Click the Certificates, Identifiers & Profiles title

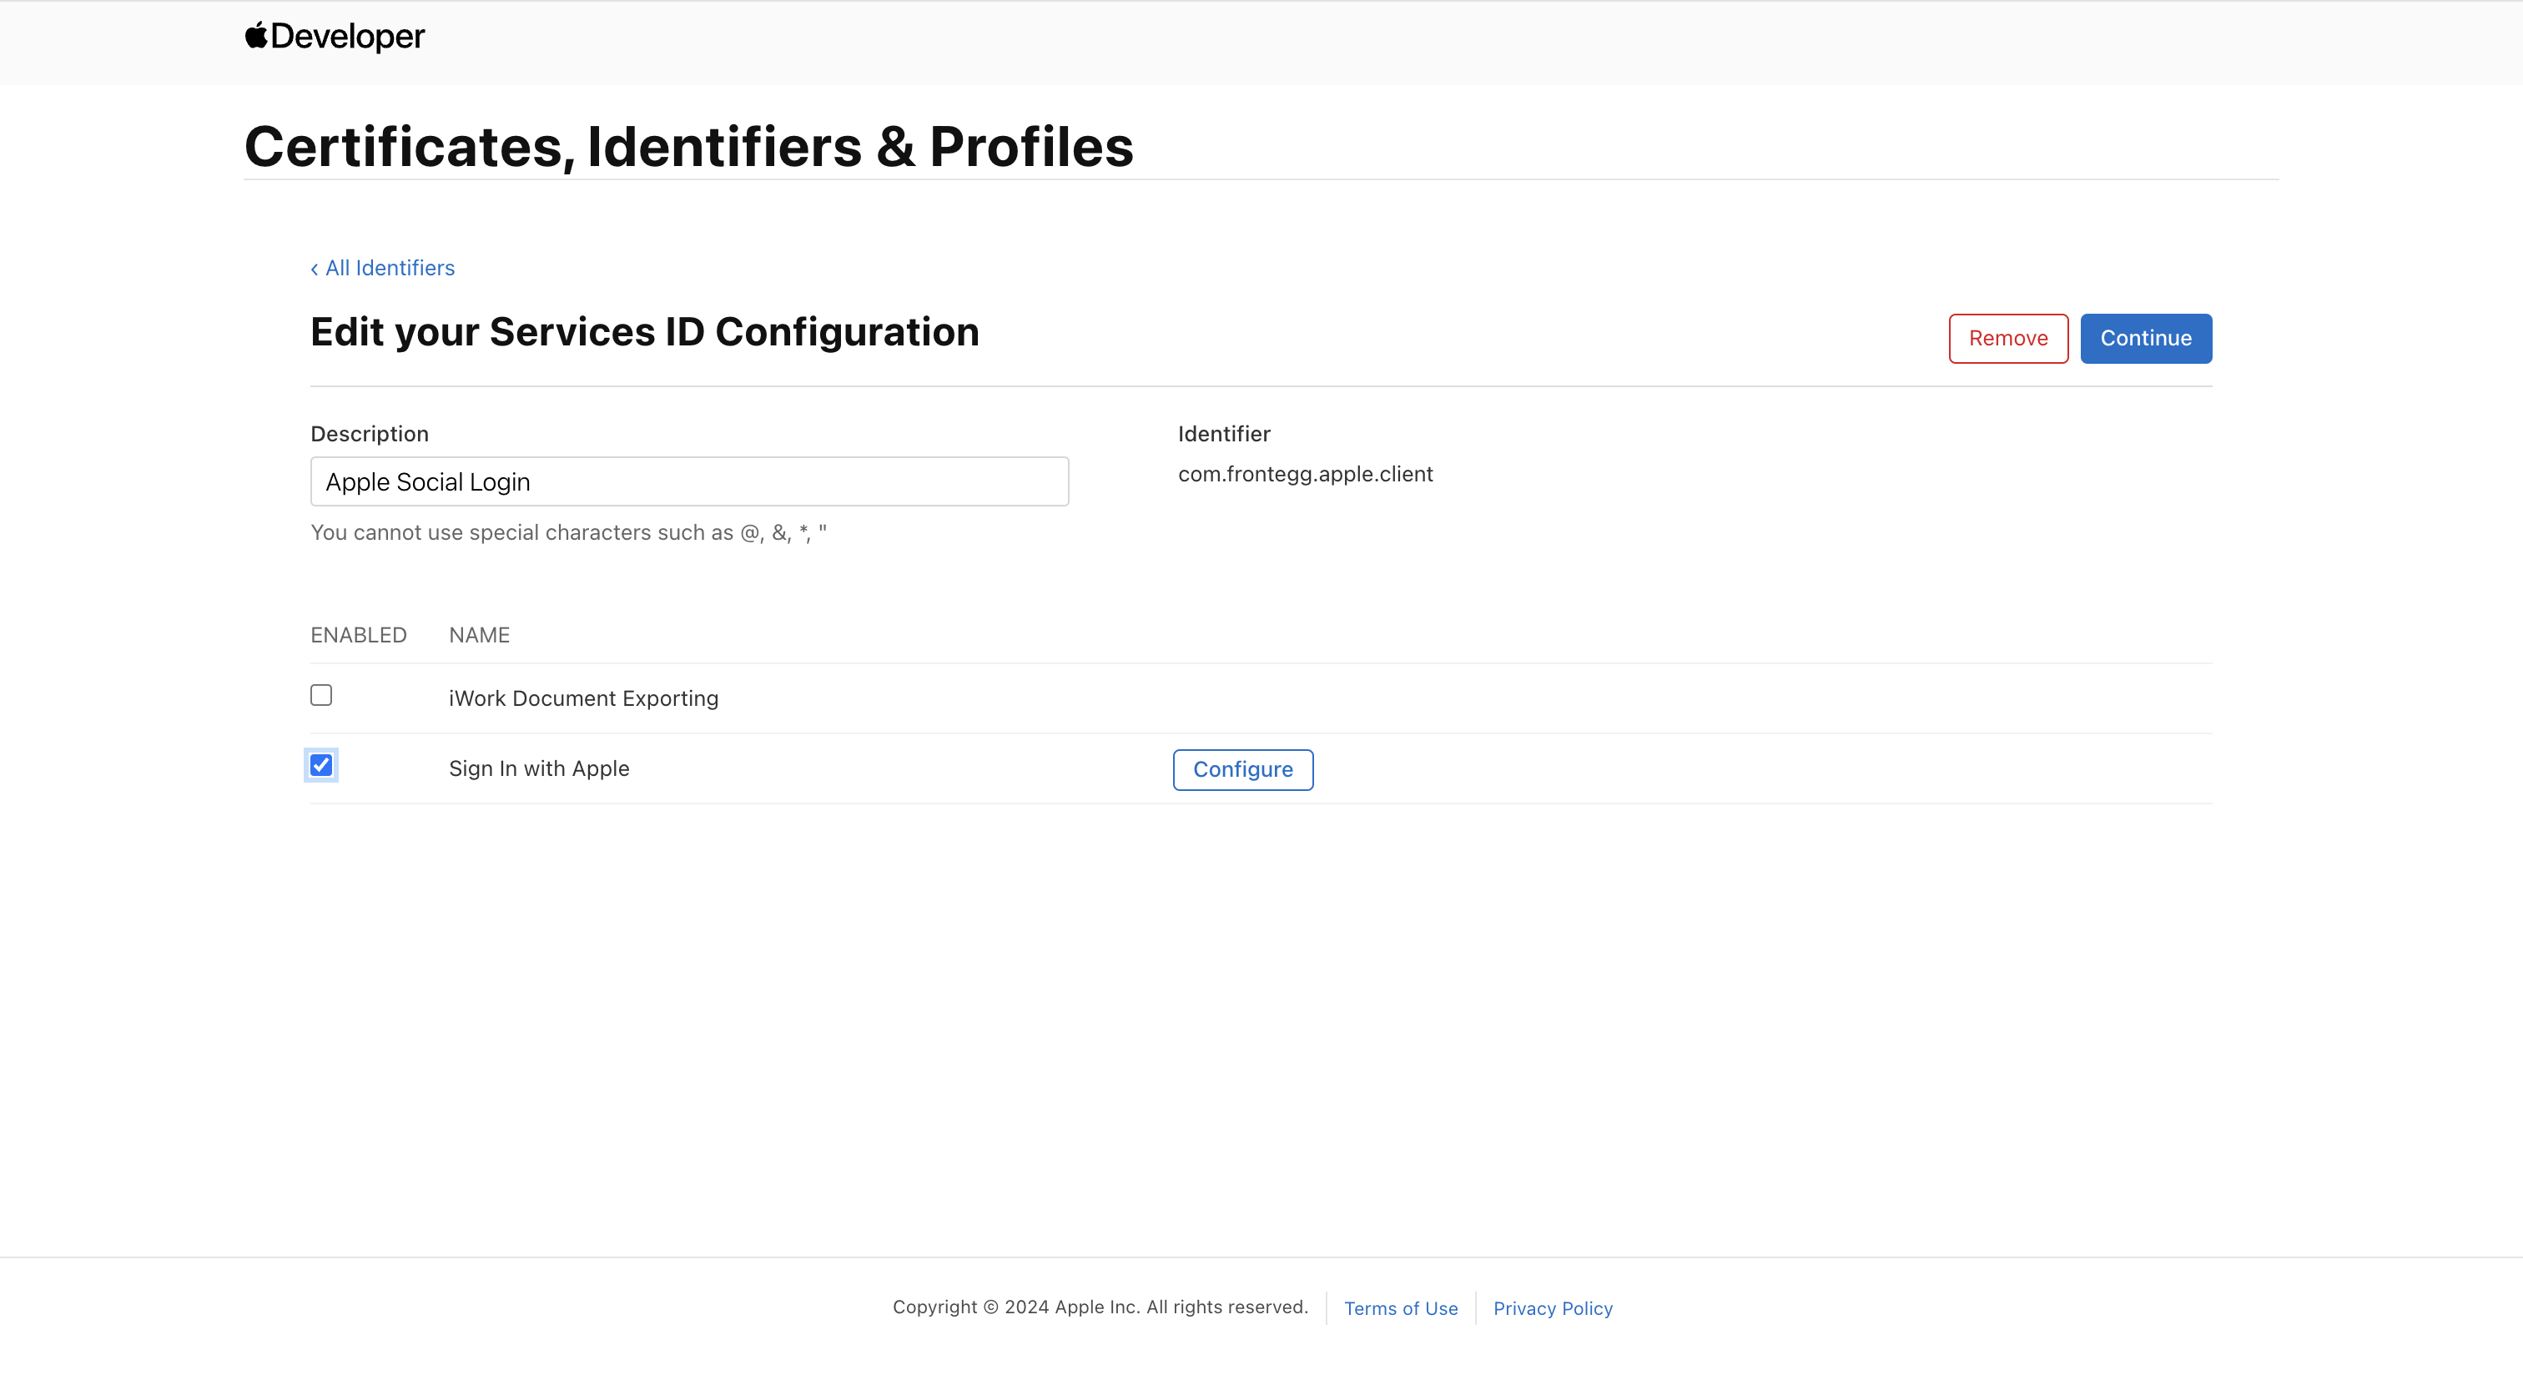[x=688, y=147]
